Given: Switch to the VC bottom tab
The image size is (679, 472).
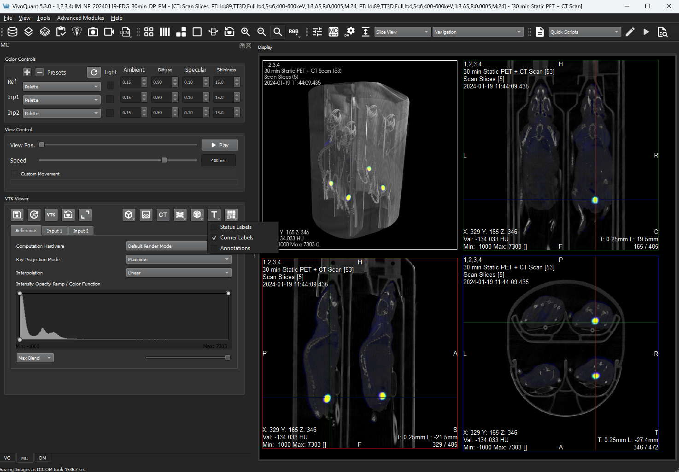Looking at the screenshot, I should point(7,458).
